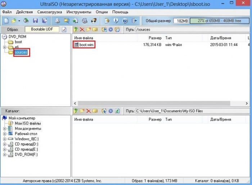Click horizontal scrollbar track in image file list
This screenshot has width=252, height=185.
click(x=154, y=103)
